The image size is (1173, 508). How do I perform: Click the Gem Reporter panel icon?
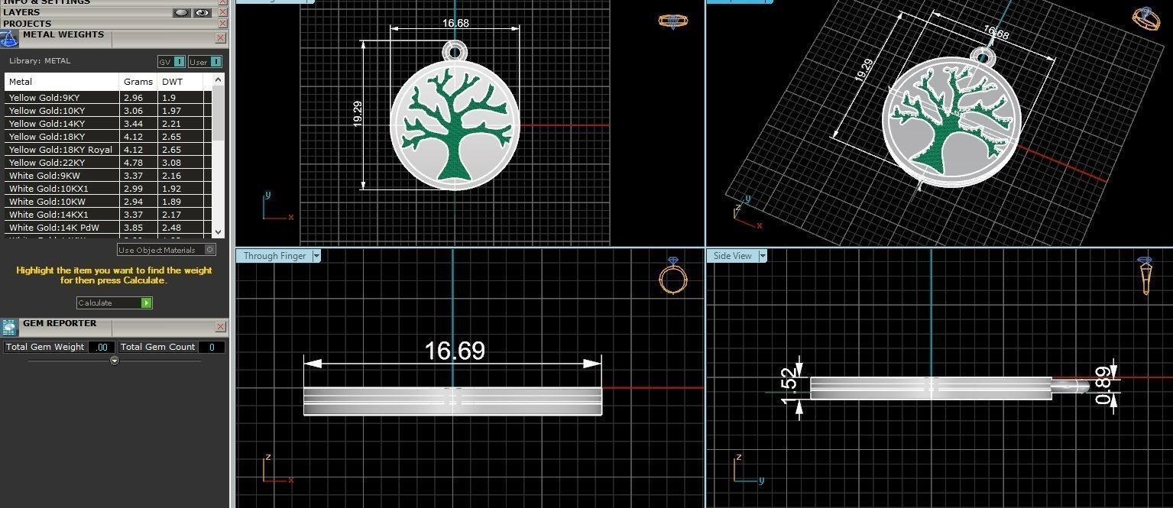[9, 328]
